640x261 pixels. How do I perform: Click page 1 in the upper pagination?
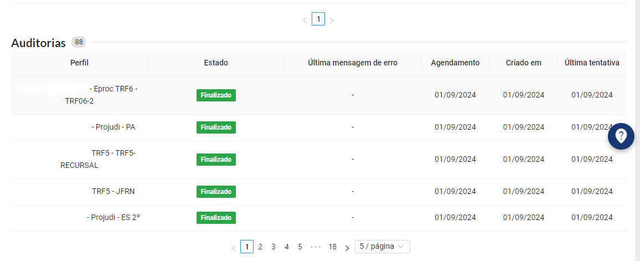pyautogui.click(x=318, y=19)
